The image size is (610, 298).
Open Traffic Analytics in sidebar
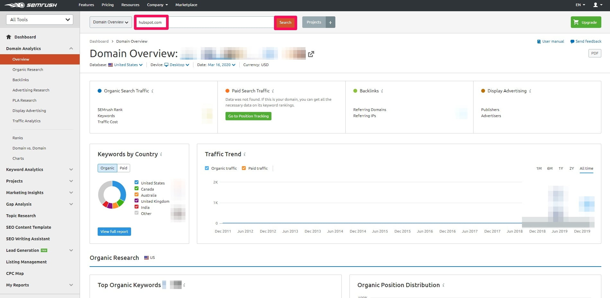[26, 121]
